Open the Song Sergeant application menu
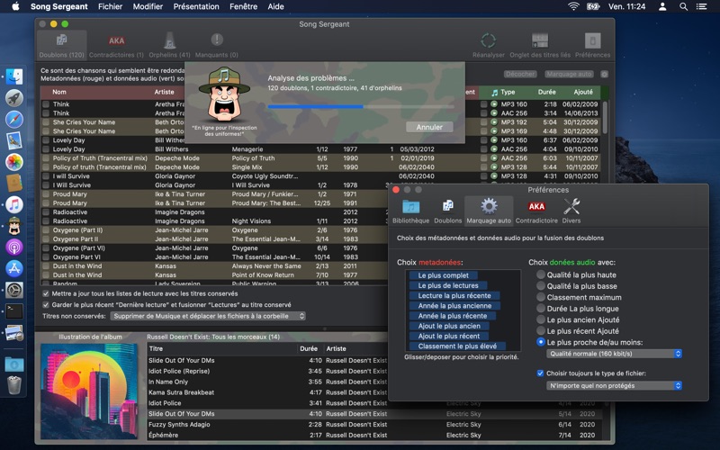This screenshot has width=720, height=450. pos(58,6)
